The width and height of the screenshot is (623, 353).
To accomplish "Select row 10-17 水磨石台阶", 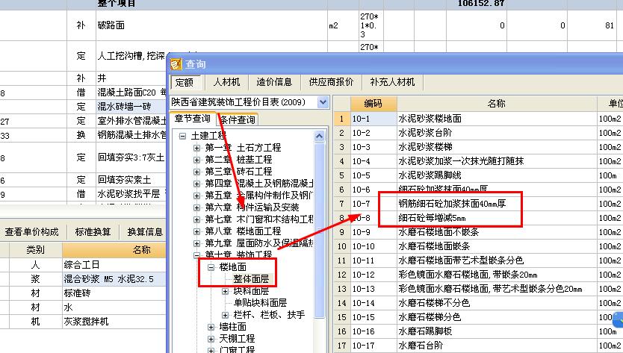I will pyautogui.click(x=477, y=346).
